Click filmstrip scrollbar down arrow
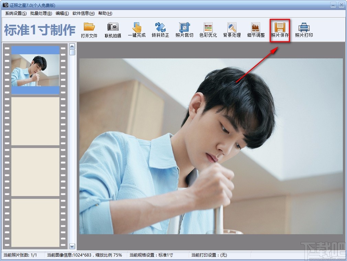The height and width of the screenshot is (261, 347). tap(72, 246)
